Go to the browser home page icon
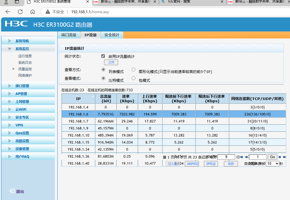This screenshot has width=290, height=200. point(33,12)
